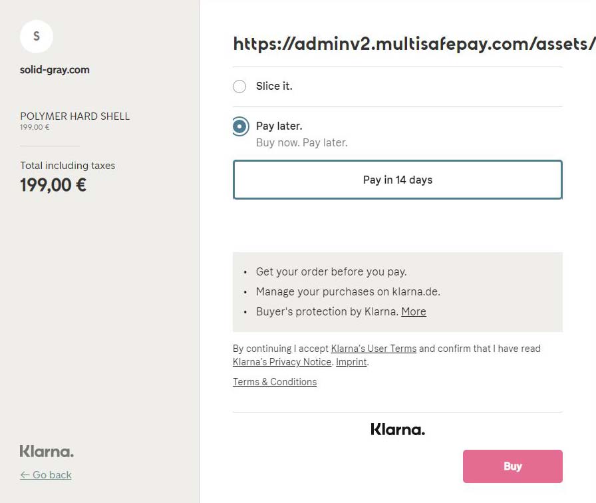This screenshot has height=503, width=596.
Task: Click the Klarna logo in the left sidebar
Action: pyautogui.click(x=47, y=451)
